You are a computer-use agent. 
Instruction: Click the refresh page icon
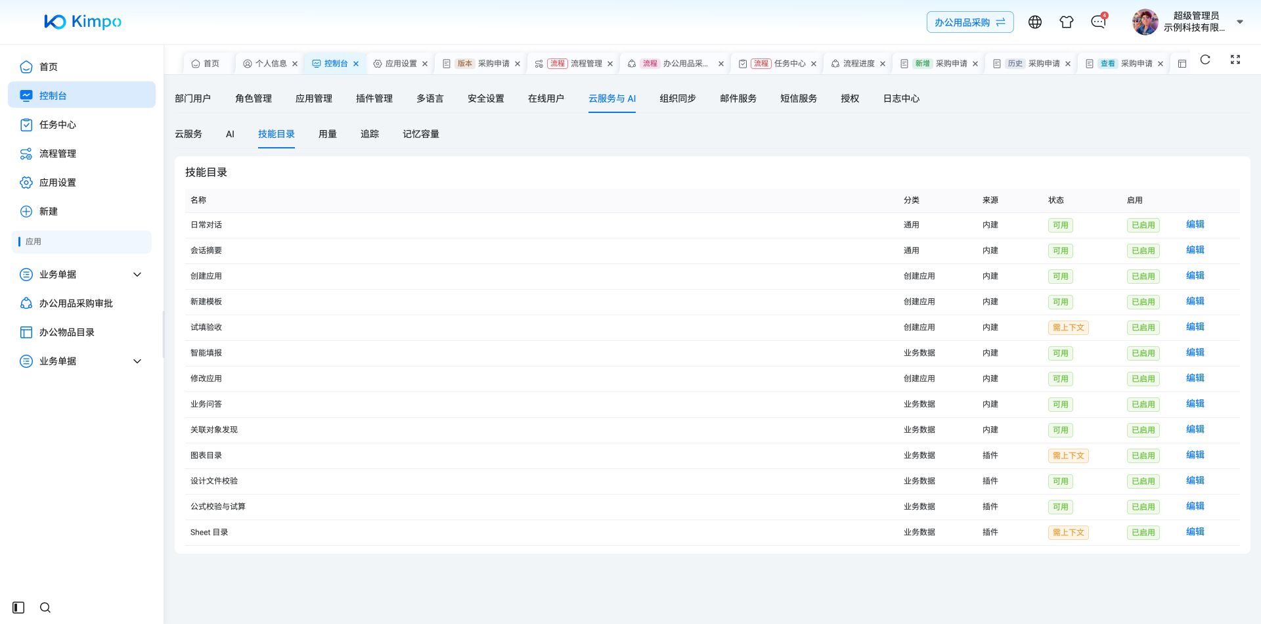[1205, 60]
